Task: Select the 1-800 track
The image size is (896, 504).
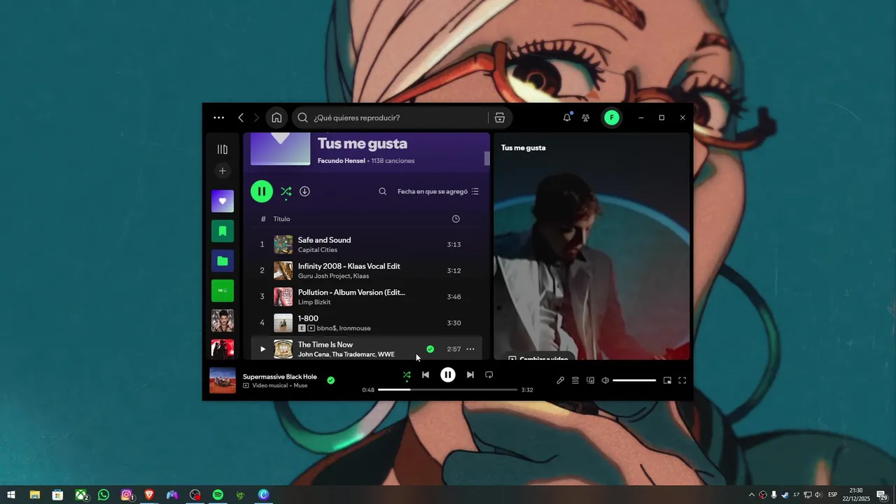Action: (x=367, y=323)
